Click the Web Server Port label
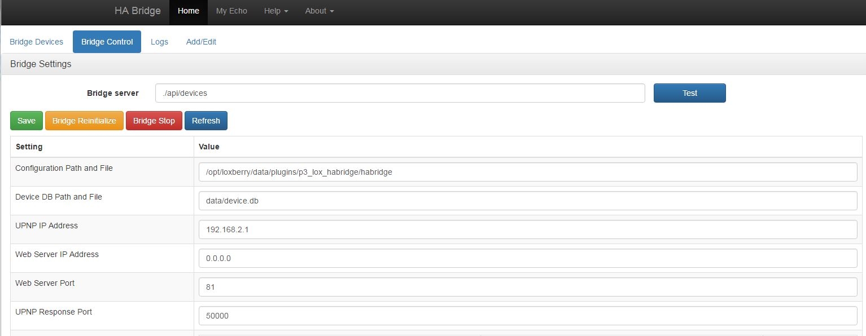Screen dimensions: 866x336 tap(45, 283)
